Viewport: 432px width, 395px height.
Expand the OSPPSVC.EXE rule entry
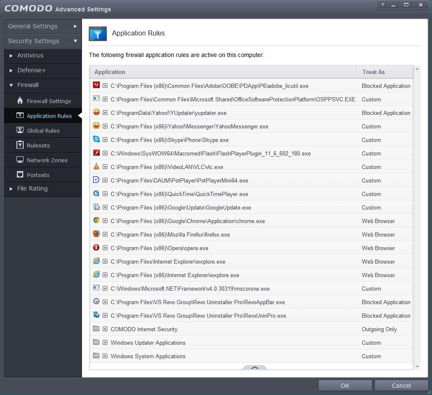[x=105, y=99]
